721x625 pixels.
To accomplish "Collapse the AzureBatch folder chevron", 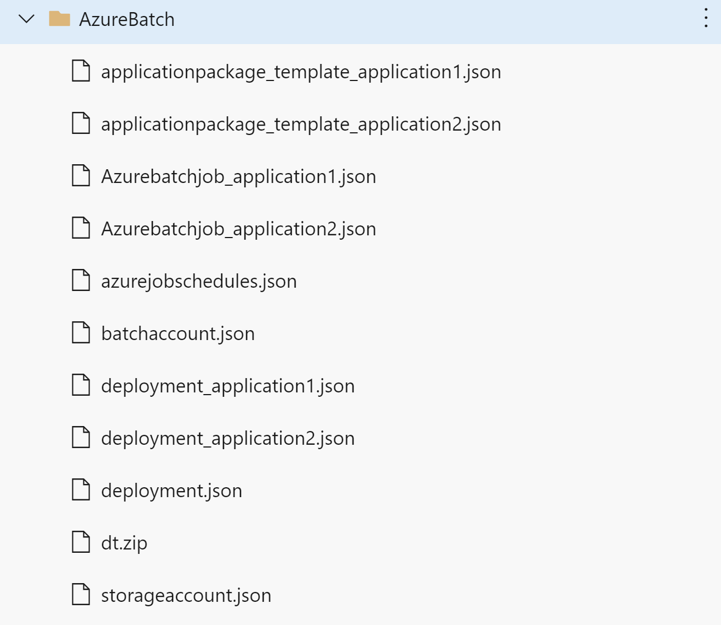I will (x=26, y=19).
